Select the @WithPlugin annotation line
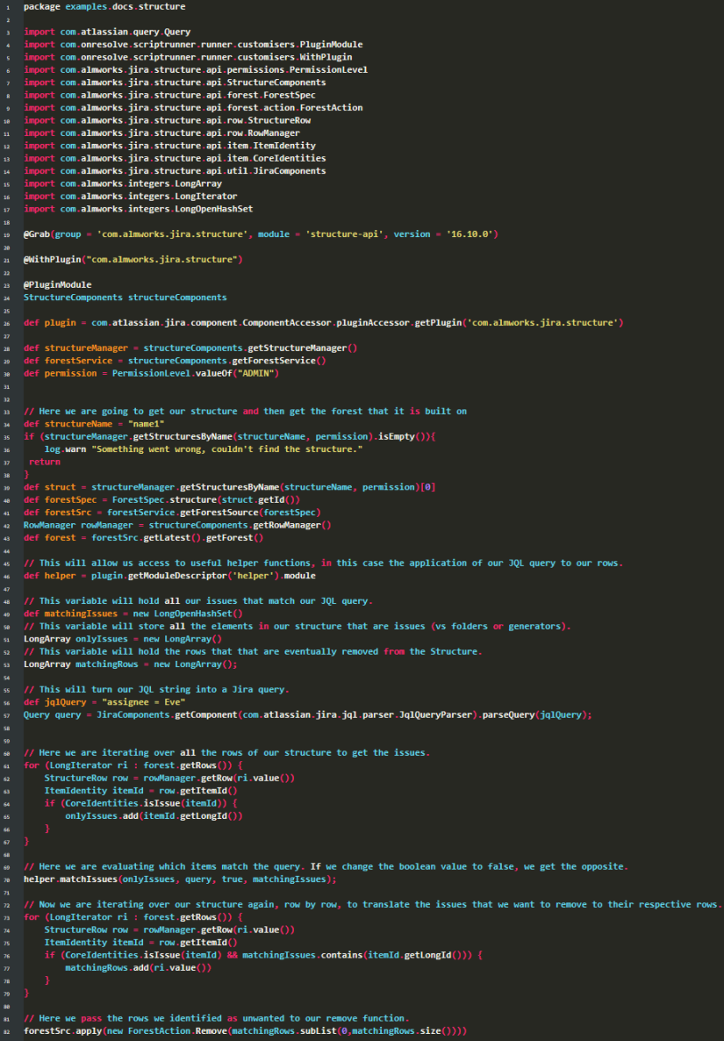724x1041 pixels. pos(133,259)
